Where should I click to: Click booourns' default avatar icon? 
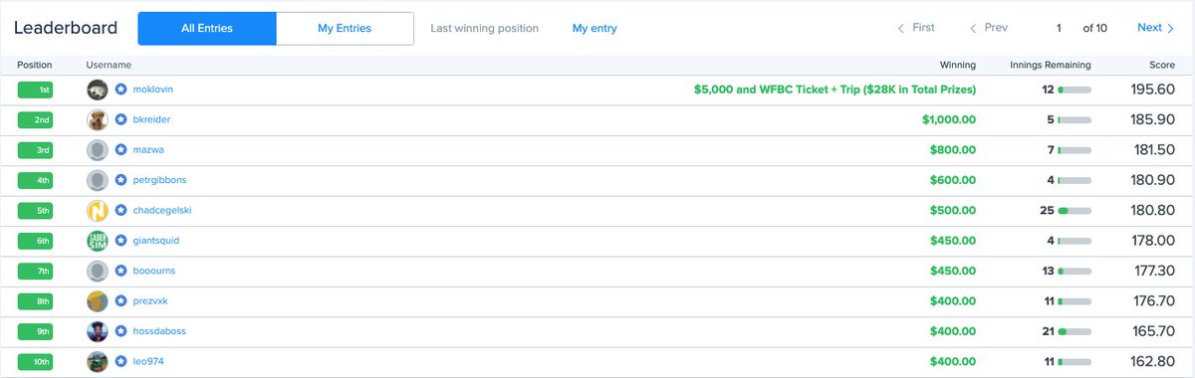tap(97, 271)
